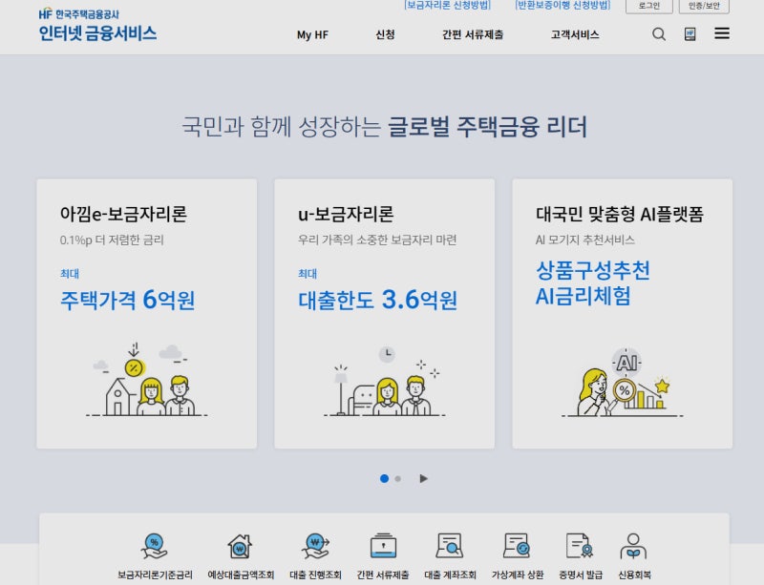
Task: Click the 보금자리론기준금리 hand-percent icon
Action: coord(155,546)
